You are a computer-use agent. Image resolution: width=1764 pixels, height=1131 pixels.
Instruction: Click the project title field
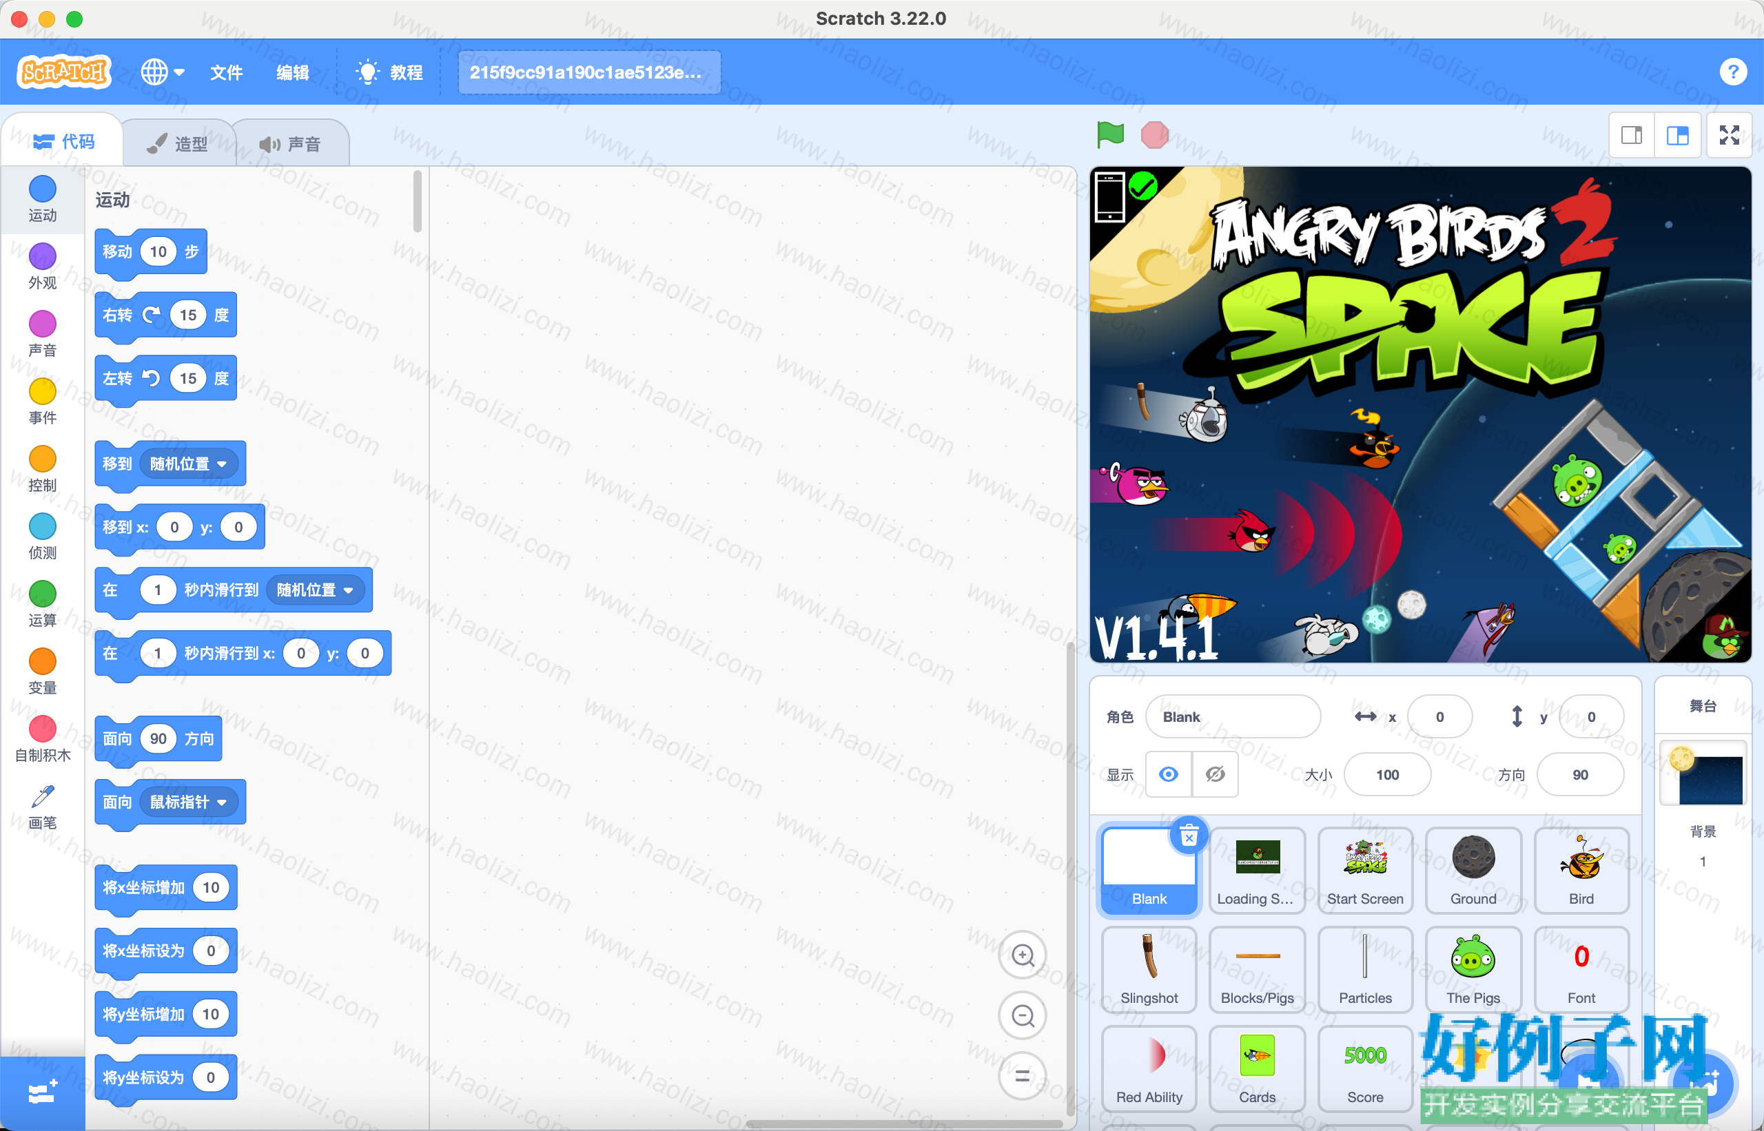[x=588, y=72]
